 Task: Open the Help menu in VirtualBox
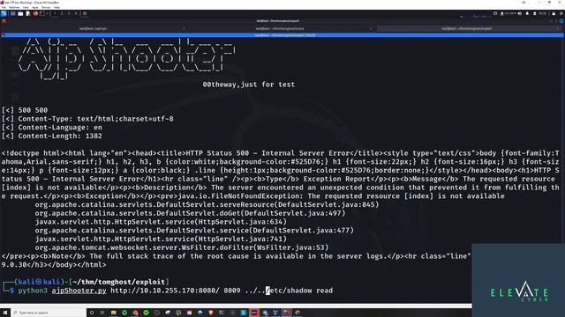(56, 7)
